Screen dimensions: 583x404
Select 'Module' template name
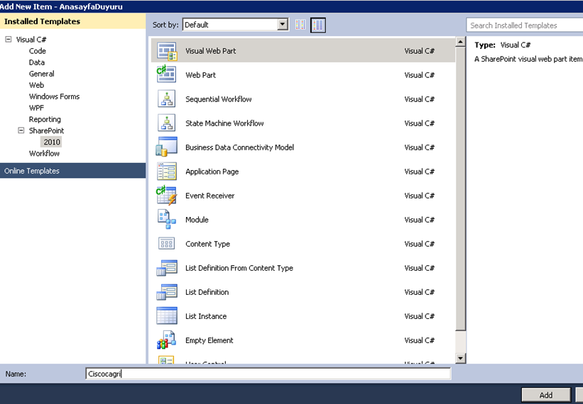(x=197, y=220)
